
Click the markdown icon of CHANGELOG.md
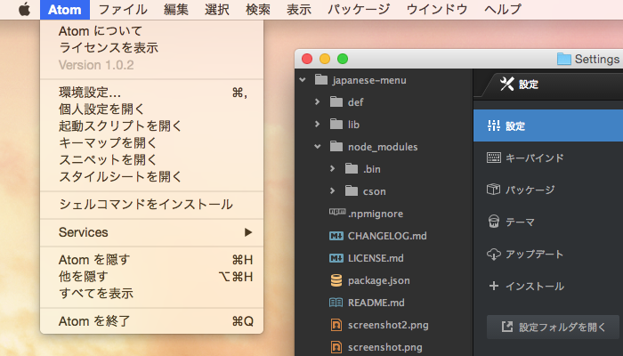(336, 236)
